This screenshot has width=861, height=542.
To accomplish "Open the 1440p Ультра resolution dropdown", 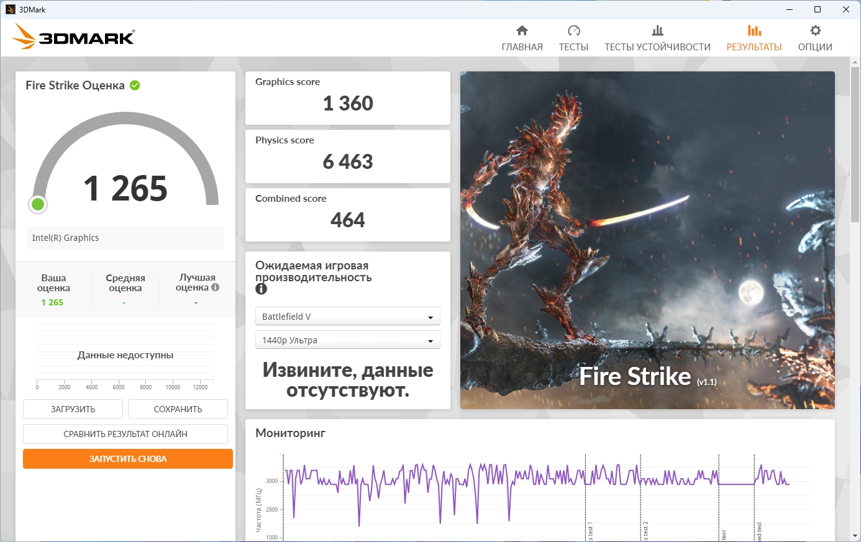I will (347, 340).
